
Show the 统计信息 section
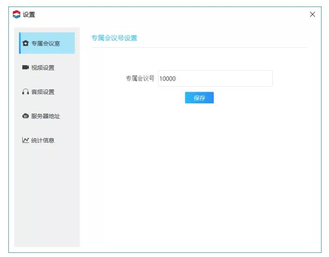[x=43, y=140]
